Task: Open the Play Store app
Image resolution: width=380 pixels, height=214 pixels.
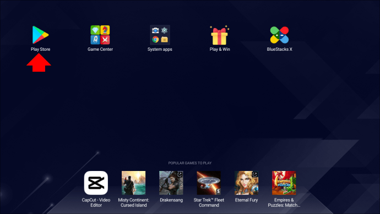Action: 40,35
